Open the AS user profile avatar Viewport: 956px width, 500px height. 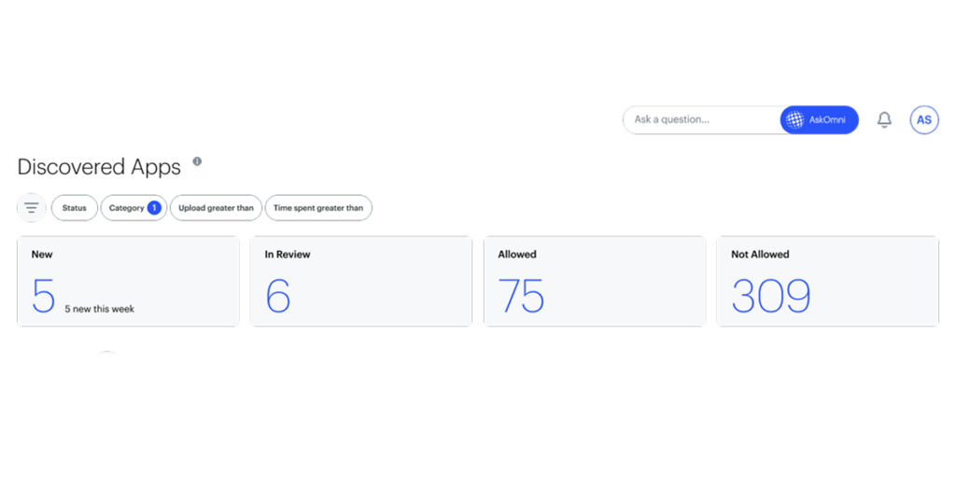click(x=924, y=120)
